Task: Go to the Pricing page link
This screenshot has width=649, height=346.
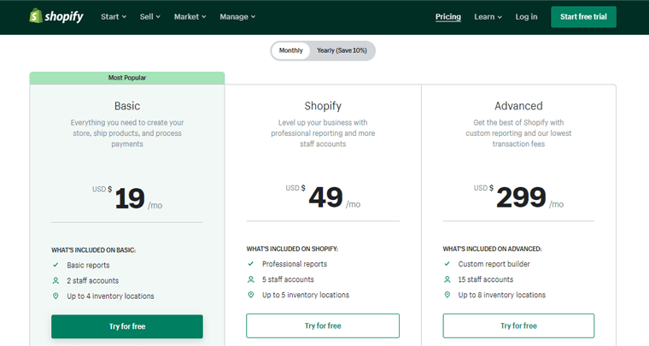Action: pyautogui.click(x=447, y=17)
